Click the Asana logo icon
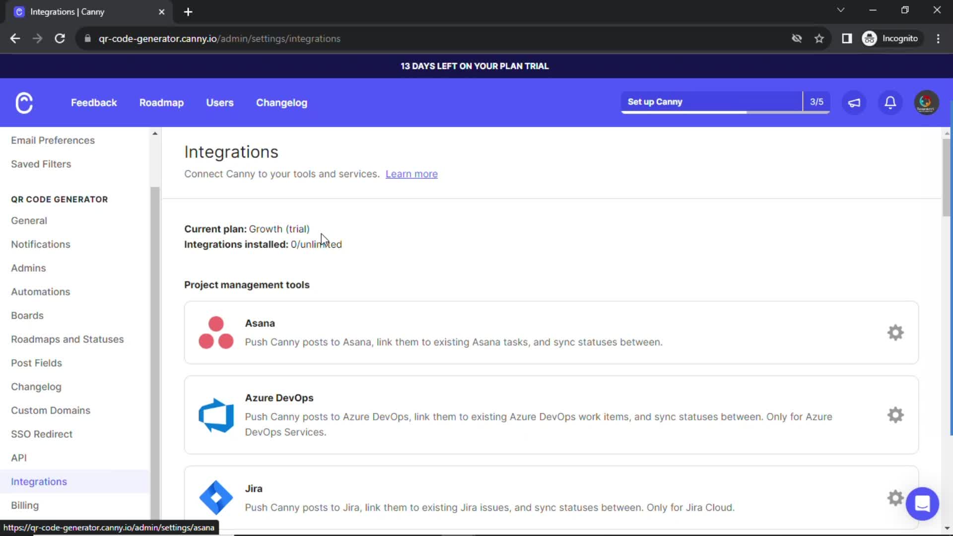The width and height of the screenshot is (953, 536). (x=216, y=333)
